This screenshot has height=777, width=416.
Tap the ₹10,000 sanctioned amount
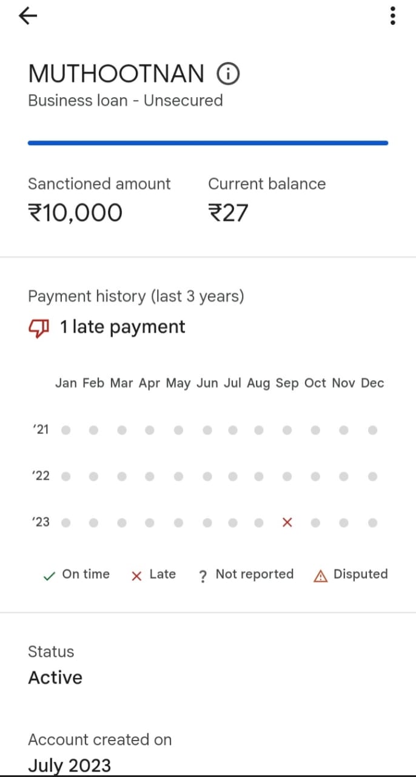tap(75, 213)
